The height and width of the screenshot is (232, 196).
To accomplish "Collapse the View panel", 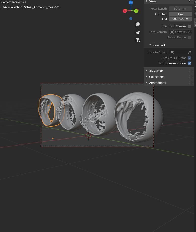I will click(147, 1).
